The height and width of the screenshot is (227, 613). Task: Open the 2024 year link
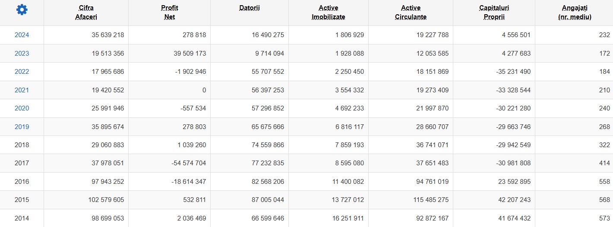pyautogui.click(x=22, y=35)
